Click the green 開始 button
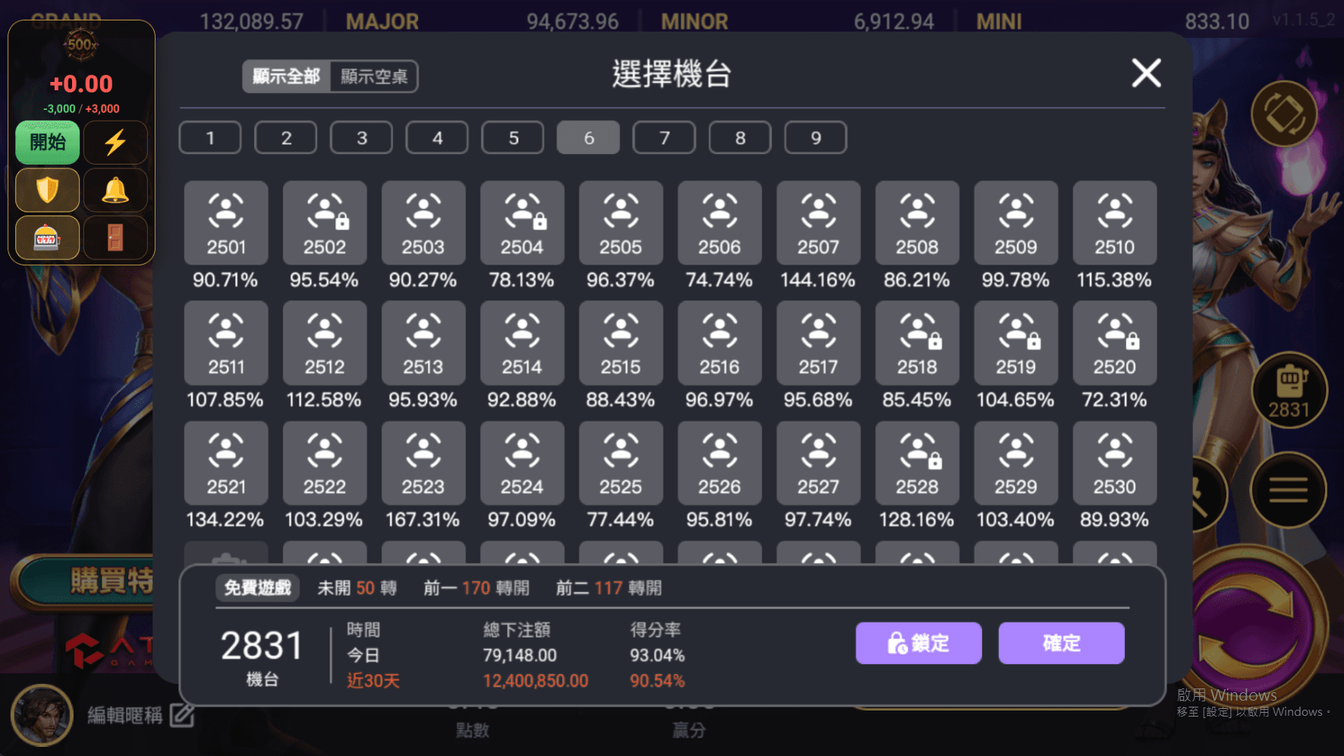 pyautogui.click(x=47, y=143)
